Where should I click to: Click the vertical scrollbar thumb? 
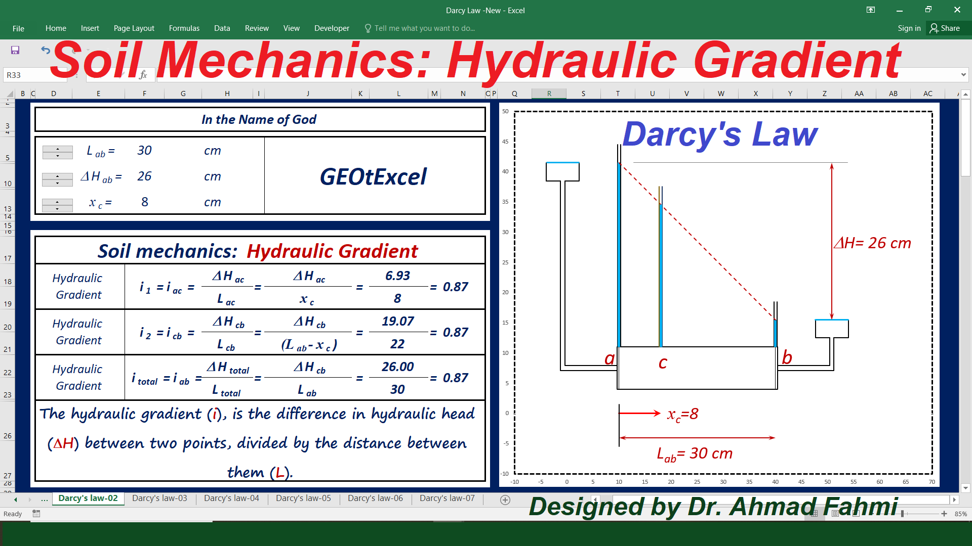pyautogui.click(x=965, y=138)
